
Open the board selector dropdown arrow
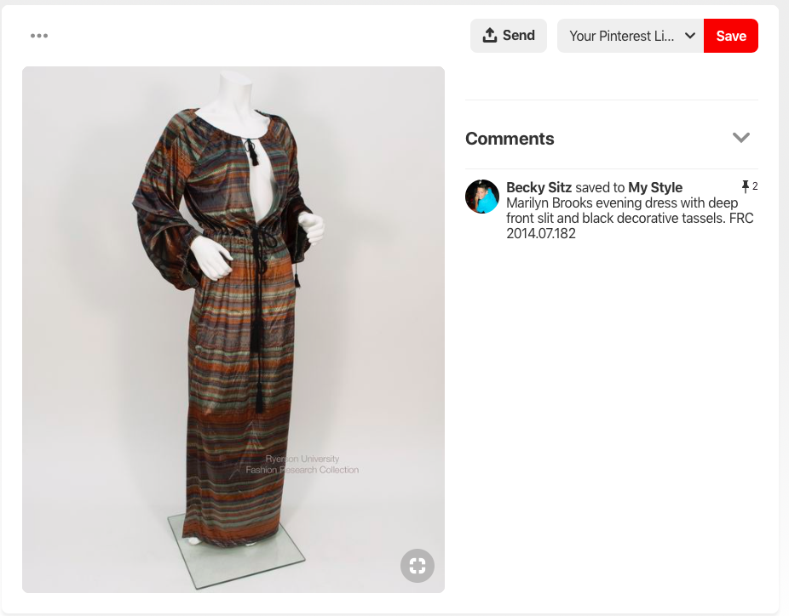pos(690,36)
